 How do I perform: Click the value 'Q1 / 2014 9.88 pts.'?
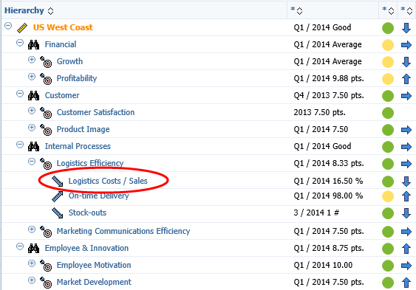pos(329,78)
